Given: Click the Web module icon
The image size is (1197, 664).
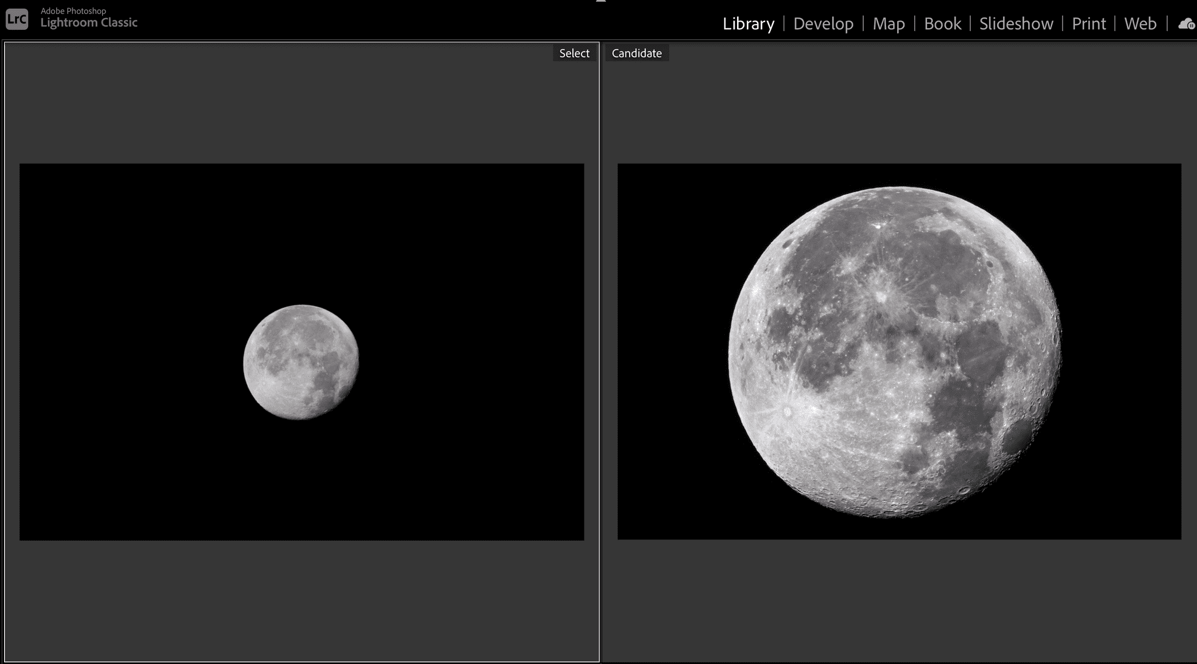Looking at the screenshot, I should [x=1140, y=22].
